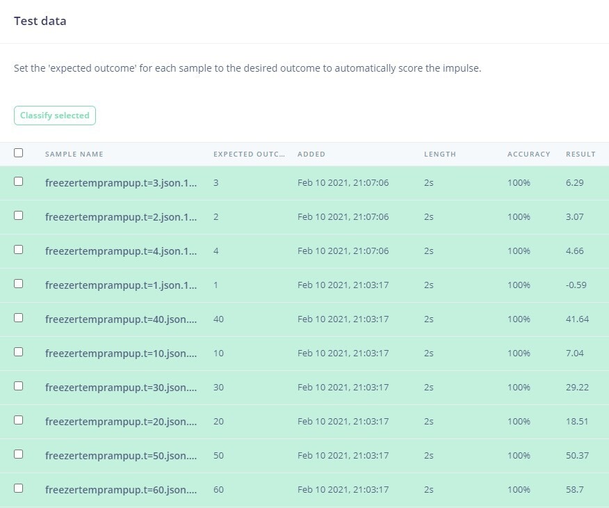Viewport: 609px width, 508px height.
Task: Click expected outcome value 60 in last row
Action: (218, 490)
